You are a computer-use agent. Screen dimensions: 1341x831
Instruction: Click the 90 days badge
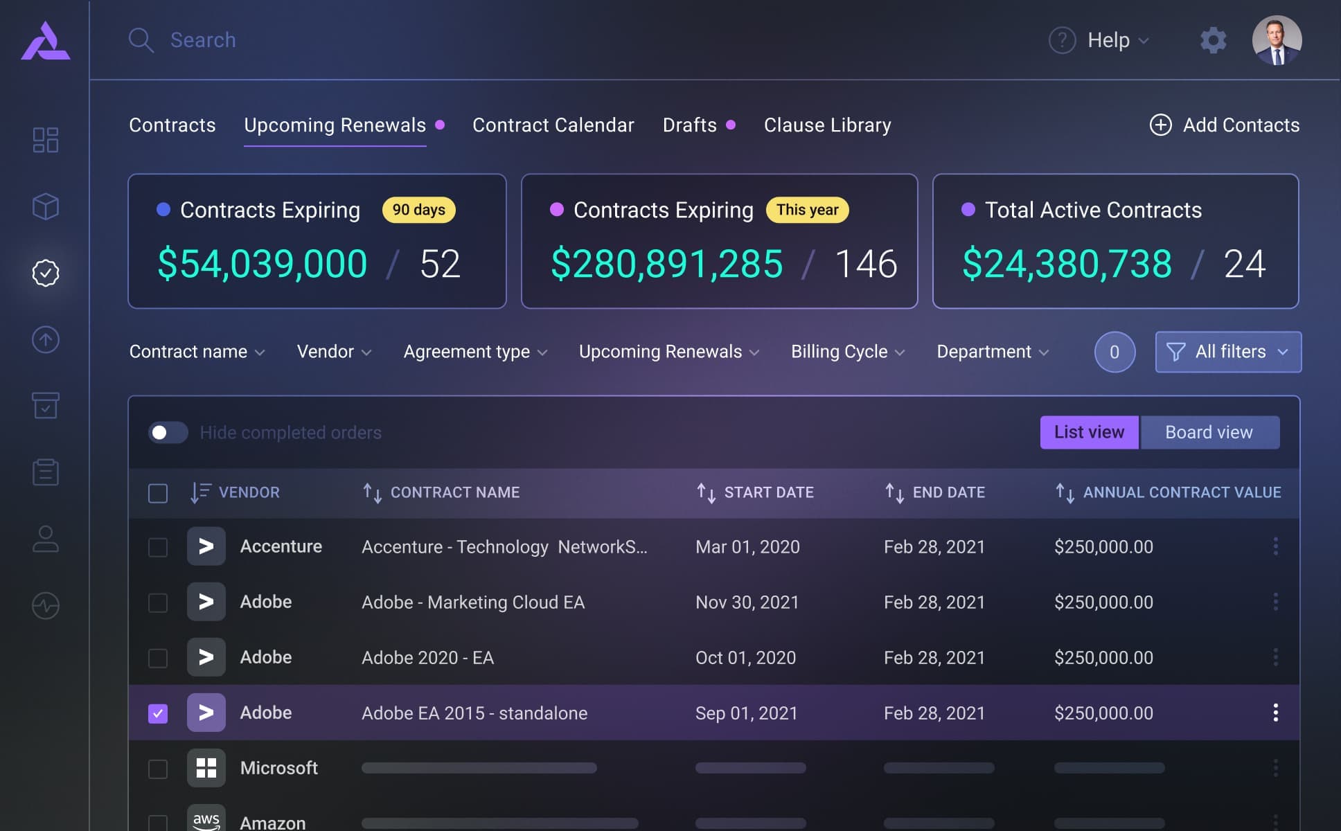(x=419, y=210)
